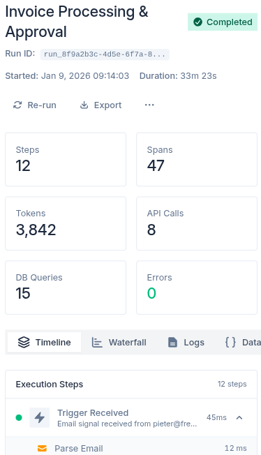261x455 pixels.
Task: Click the 'Run ID:' label
Action: 20,54
